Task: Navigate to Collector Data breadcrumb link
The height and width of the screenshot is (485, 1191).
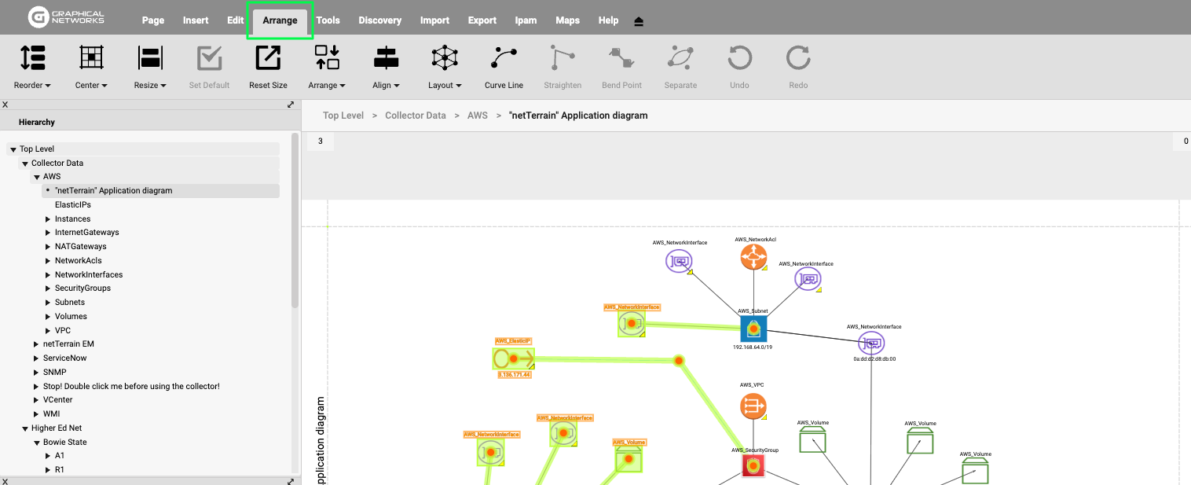Action: click(x=415, y=116)
